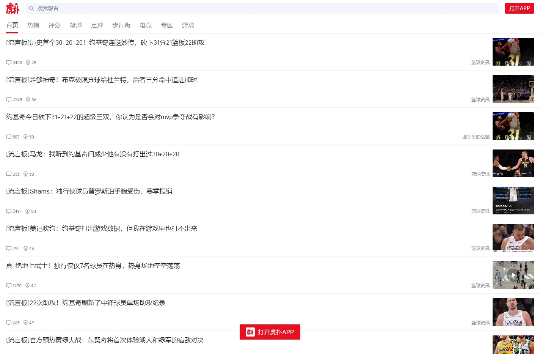Click 篮球资讯 tag on the 265-reply post
The width and height of the screenshot is (540, 354).
tap(480, 323)
